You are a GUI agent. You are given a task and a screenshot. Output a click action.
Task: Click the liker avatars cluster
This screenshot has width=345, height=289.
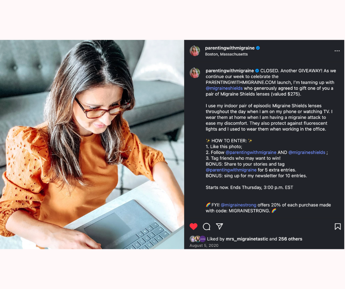click(197, 239)
